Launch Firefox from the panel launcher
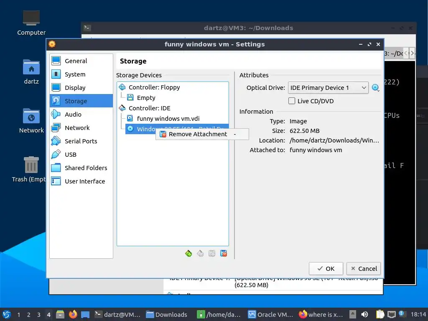 [x=73, y=314]
